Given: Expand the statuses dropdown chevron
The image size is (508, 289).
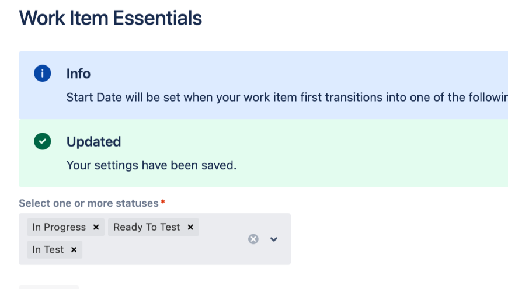Looking at the screenshot, I should (x=274, y=239).
